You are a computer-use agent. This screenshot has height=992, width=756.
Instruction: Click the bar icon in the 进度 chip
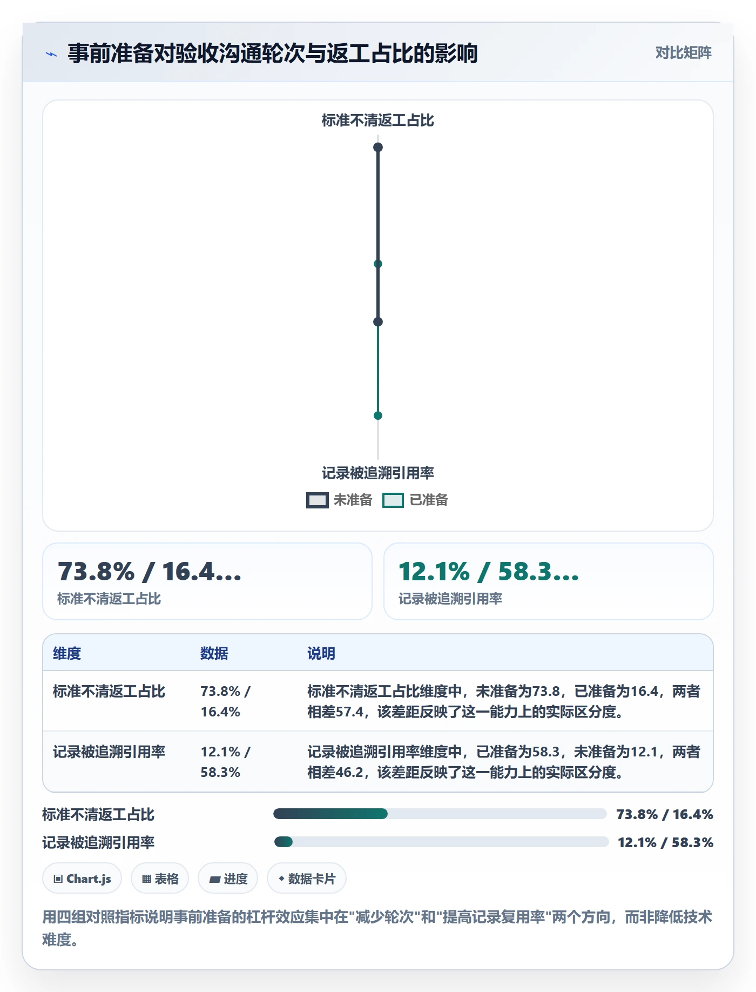pyautogui.click(x=214, y=880)
